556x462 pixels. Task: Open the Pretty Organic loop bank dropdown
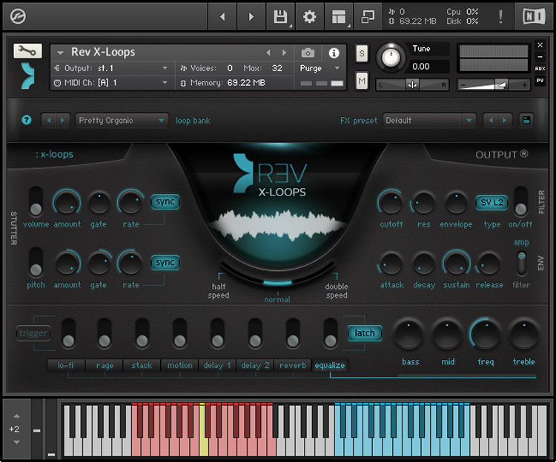[x=122, y=121]
